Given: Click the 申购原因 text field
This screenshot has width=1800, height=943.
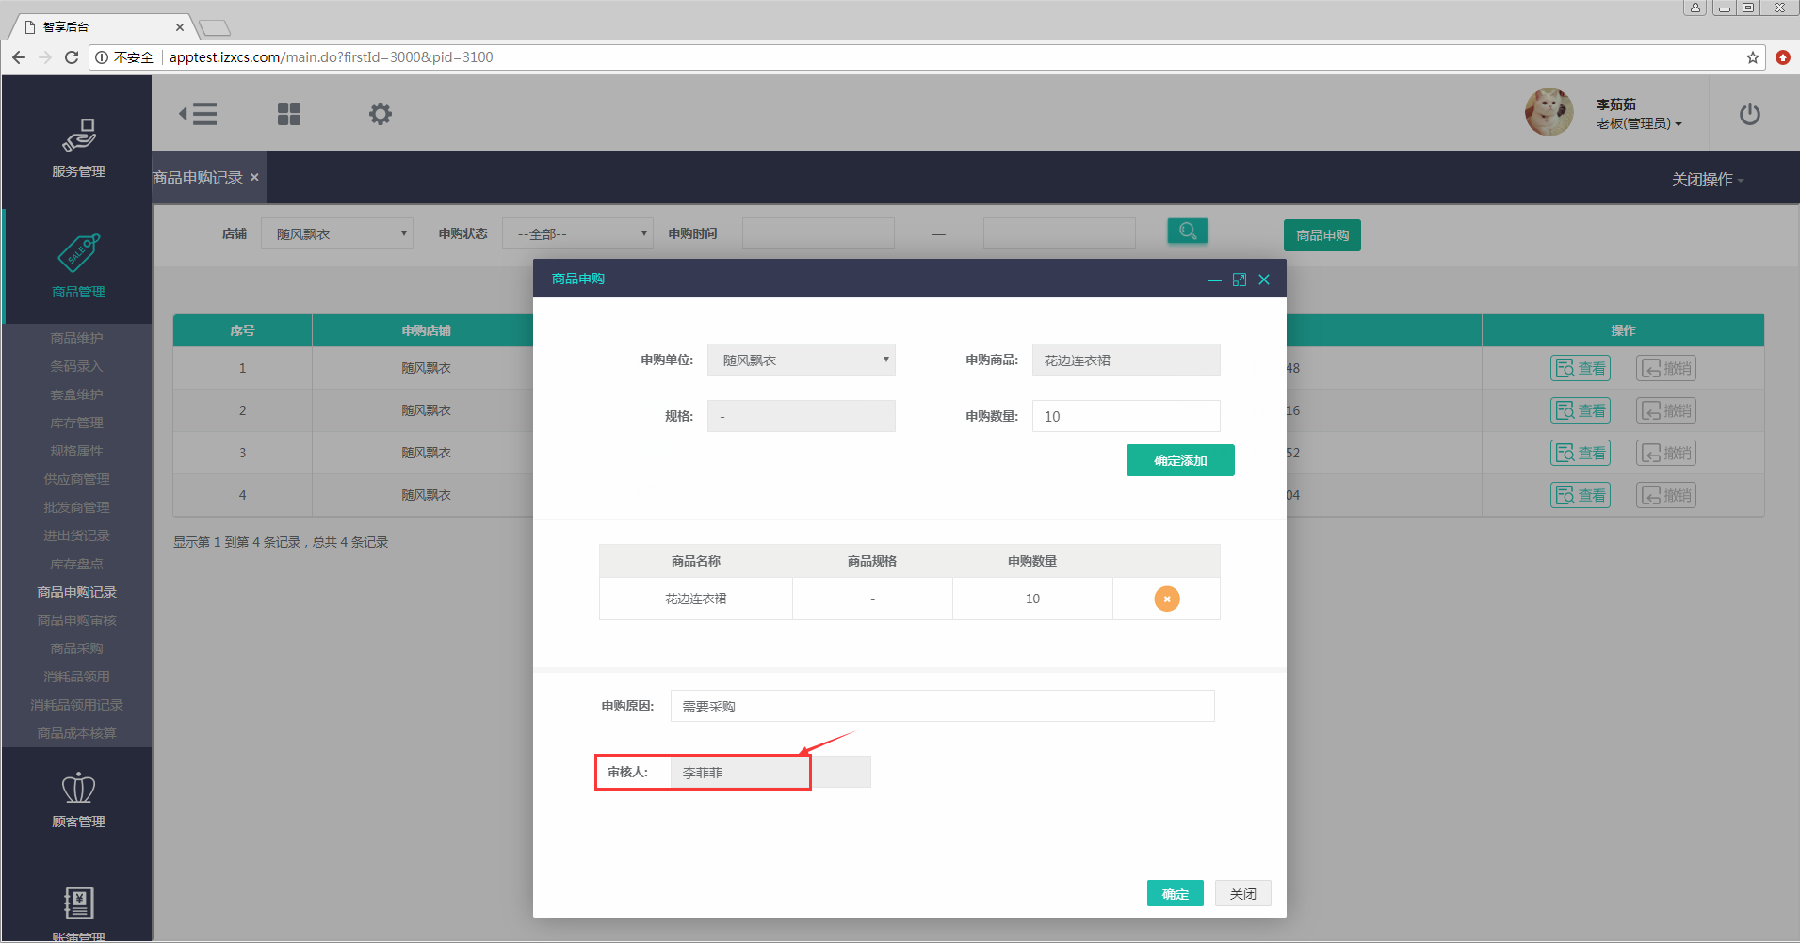Looking at the screenshot, I should [942, 706].
